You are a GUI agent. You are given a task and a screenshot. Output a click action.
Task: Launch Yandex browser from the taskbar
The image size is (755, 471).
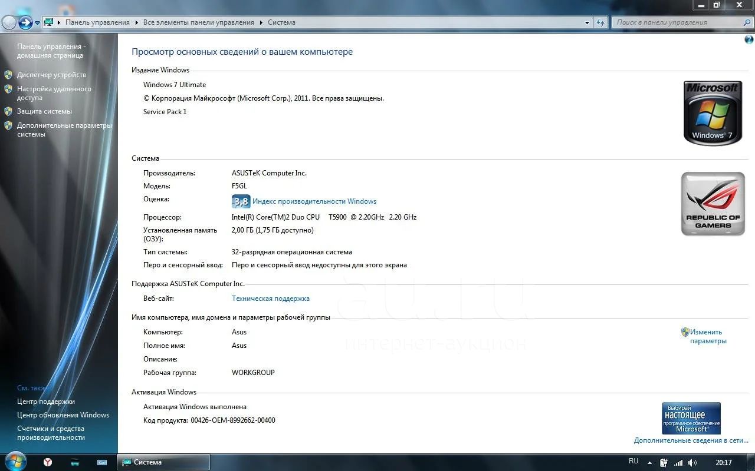[x=48, y=462]
